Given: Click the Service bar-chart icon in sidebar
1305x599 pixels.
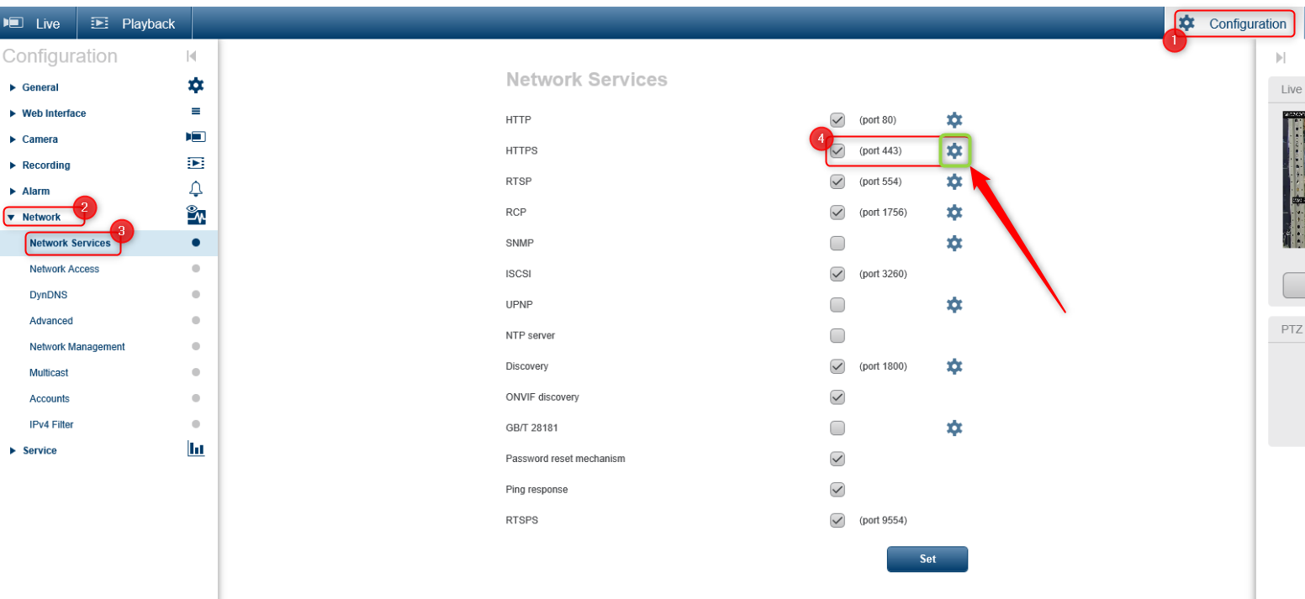Looking at the screenshot, I should [x=196, y=448].
